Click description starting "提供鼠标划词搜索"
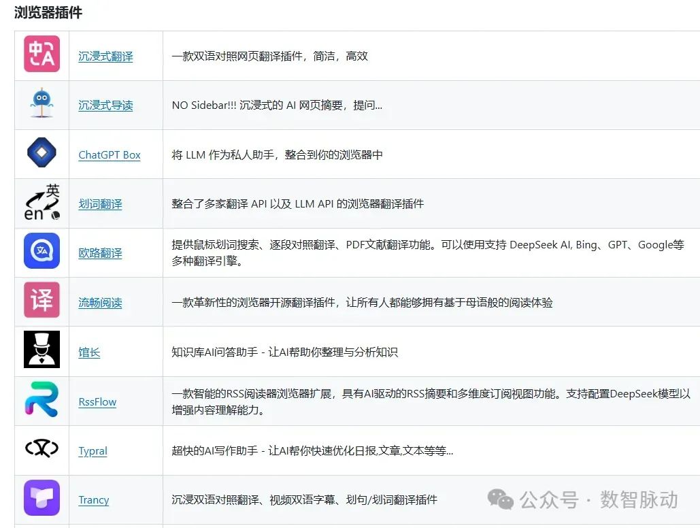 pos(428,253)
